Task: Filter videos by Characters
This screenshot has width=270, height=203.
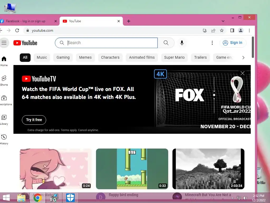Action: [x=110, y=57]
